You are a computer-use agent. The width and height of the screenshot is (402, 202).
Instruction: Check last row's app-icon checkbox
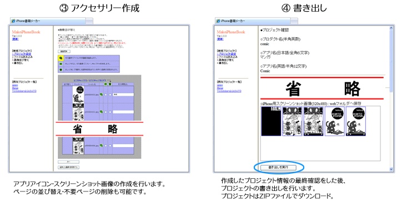(110, 146)
